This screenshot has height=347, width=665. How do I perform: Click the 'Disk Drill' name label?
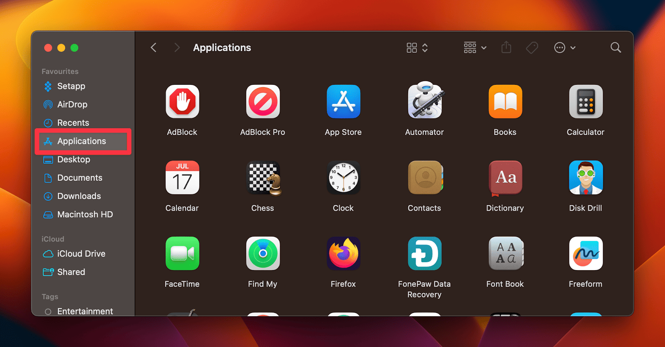(x=586, y=208)
